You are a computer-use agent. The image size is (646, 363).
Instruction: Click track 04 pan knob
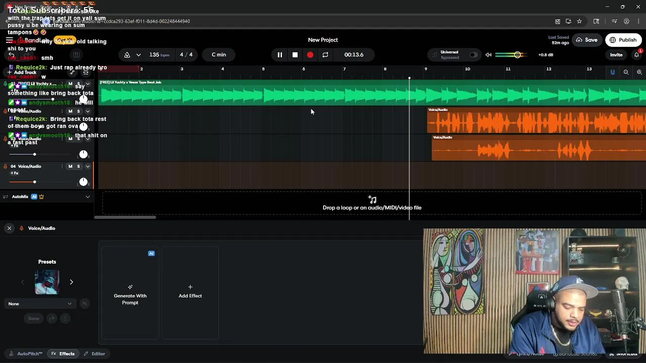coord(83,181)
